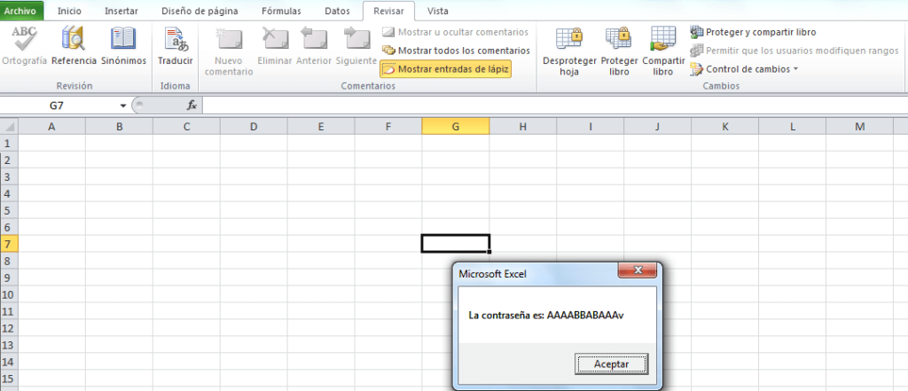This screenshot has width=908, height=391.
Task: Go to the Anterior comment
Action: point(314,46)
